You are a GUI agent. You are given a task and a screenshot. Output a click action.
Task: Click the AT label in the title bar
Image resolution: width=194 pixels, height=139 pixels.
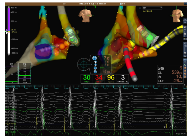[64, 4]
